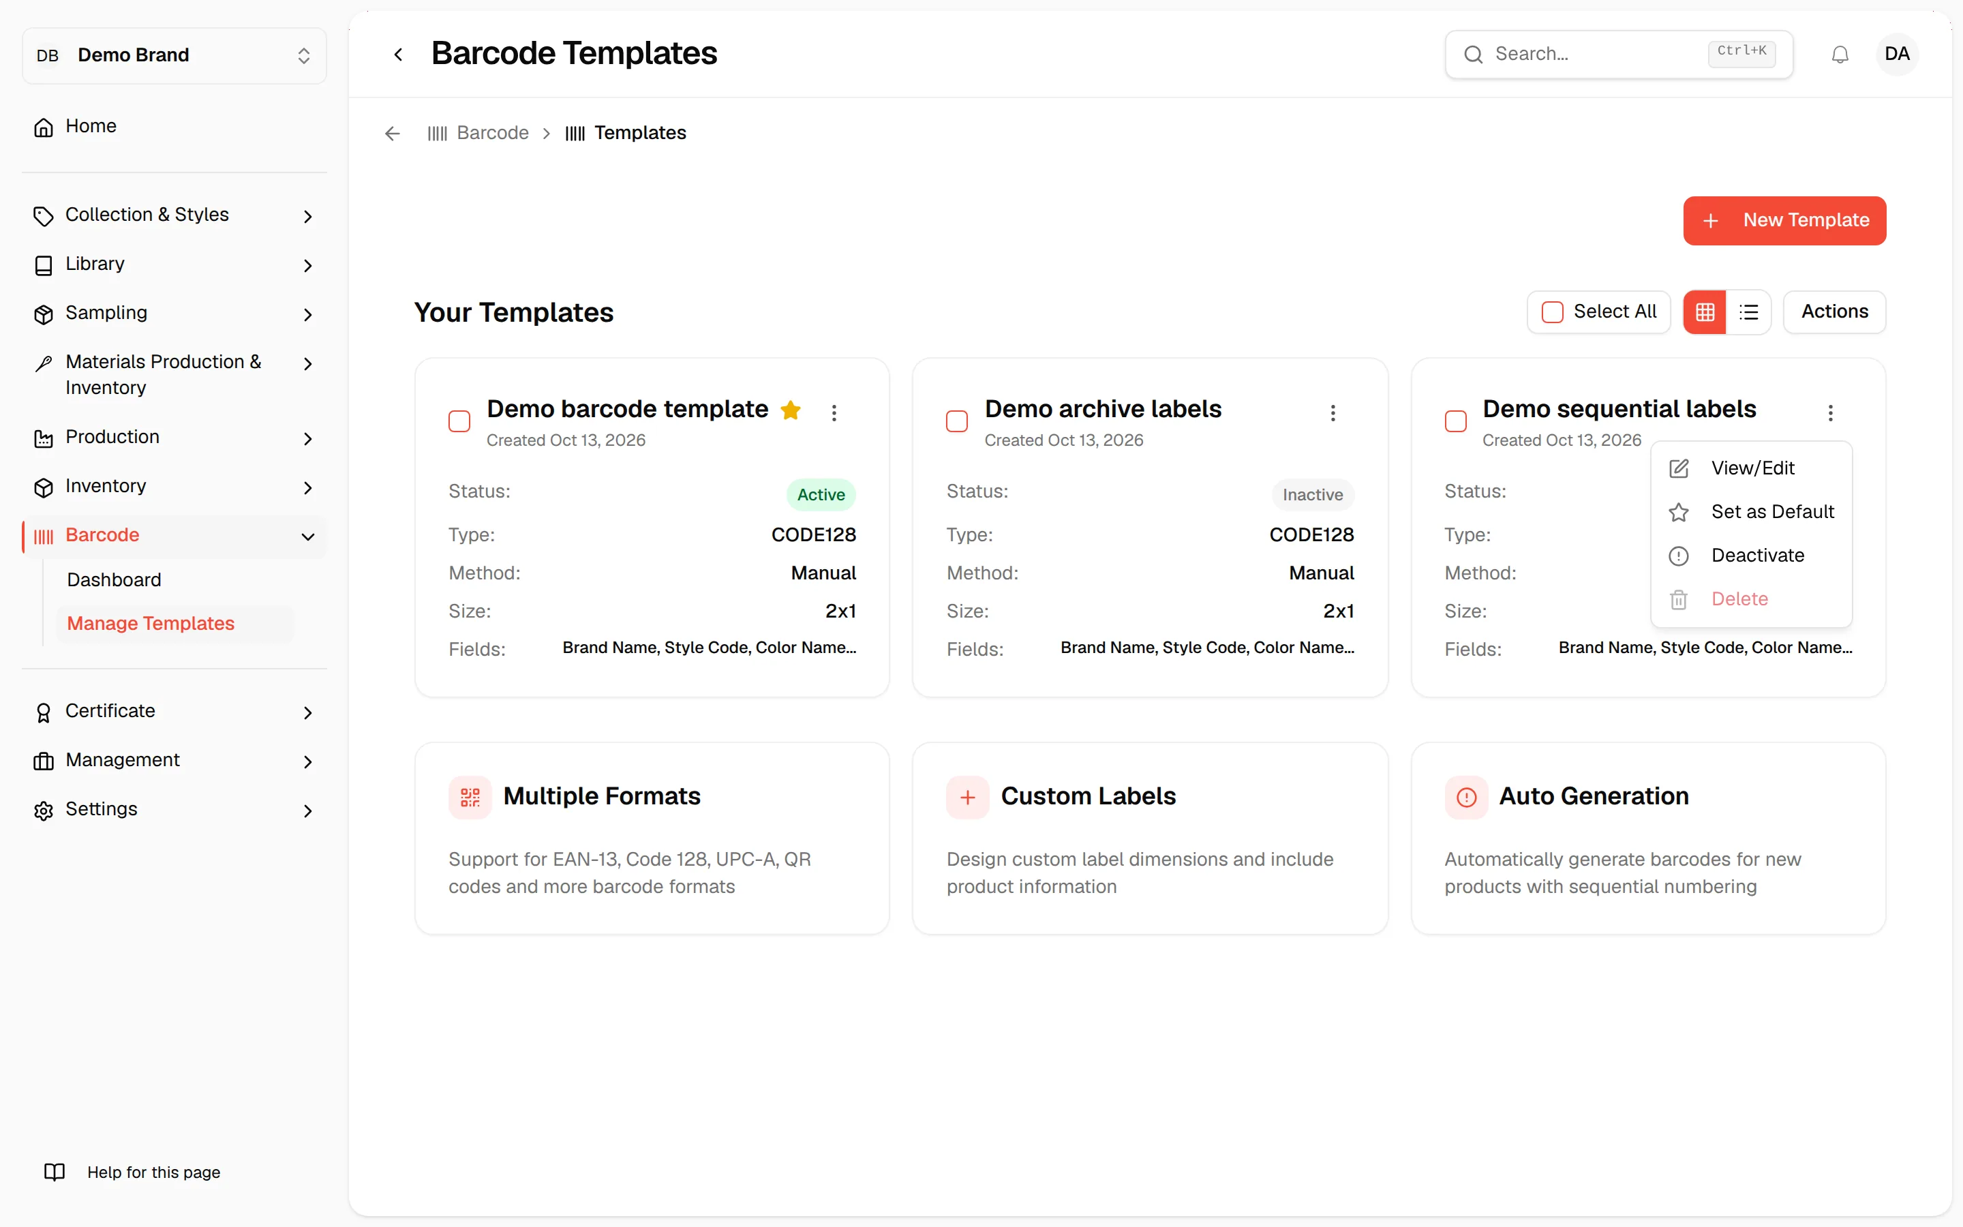The image size is (1963, 1227).
Task: Open options for Demo archive labels
Action: [1332, 412]
